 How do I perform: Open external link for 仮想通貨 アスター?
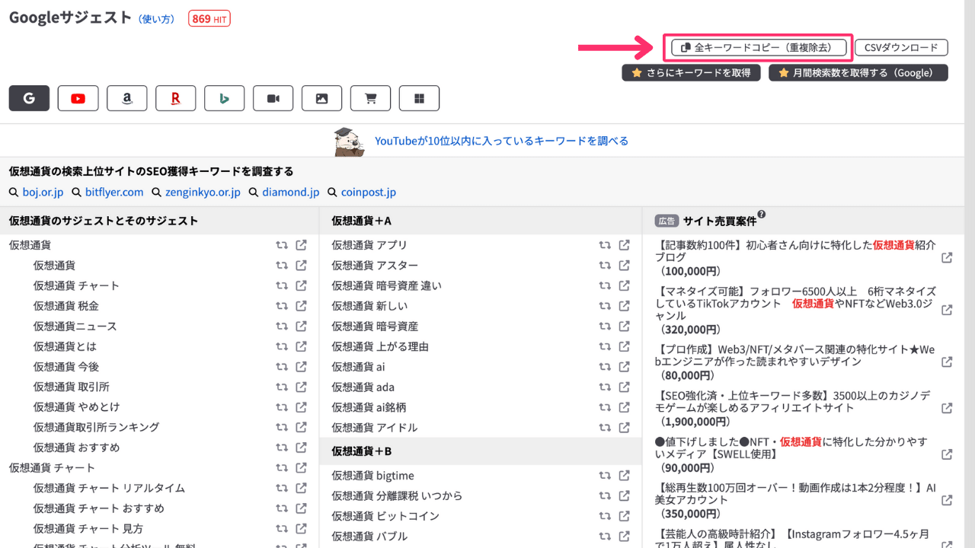[624, 265]
